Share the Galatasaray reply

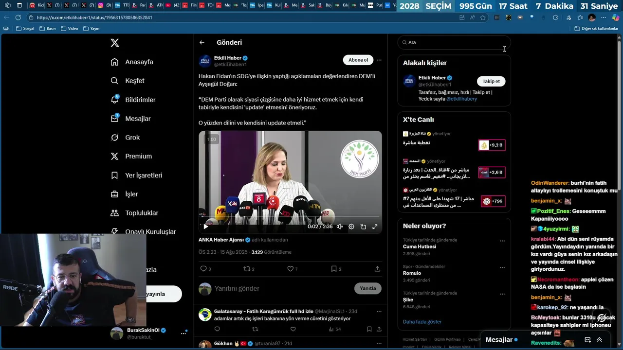378,329
